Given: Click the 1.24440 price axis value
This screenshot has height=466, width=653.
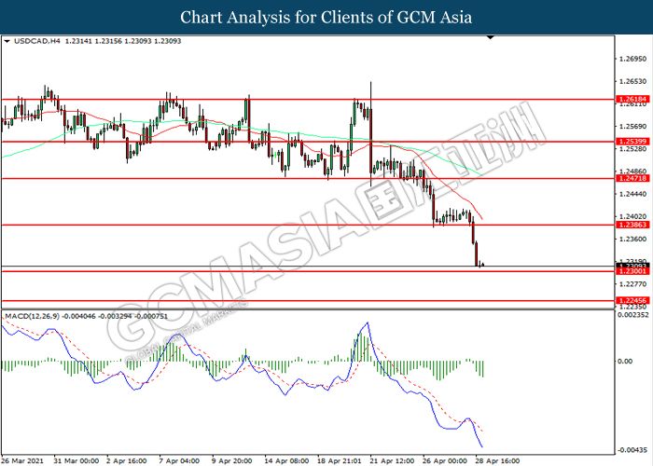Looking at the screenshot, I should pos(633,194).
